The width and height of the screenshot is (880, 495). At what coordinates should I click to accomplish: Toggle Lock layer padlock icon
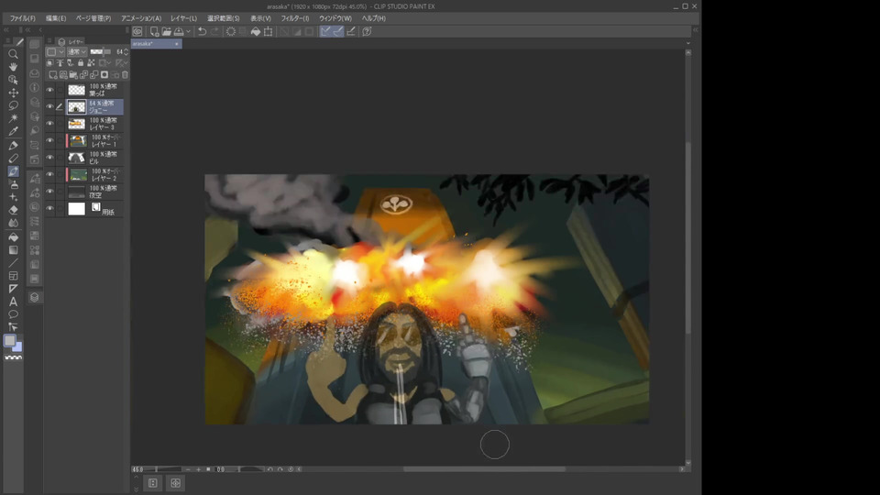[81, 63]
